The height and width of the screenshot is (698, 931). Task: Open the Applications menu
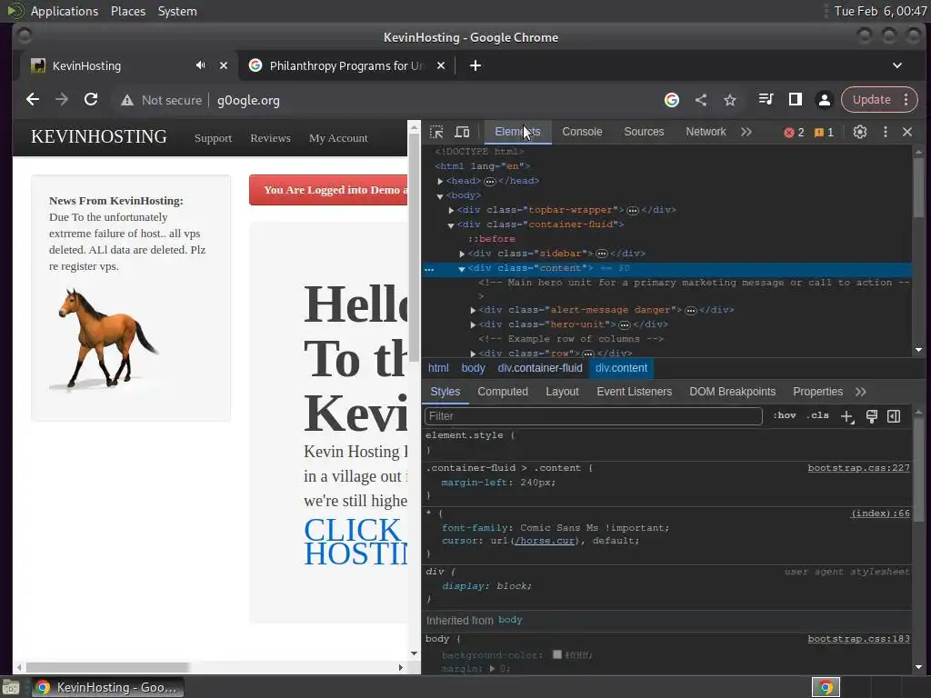tap(65, 11)
